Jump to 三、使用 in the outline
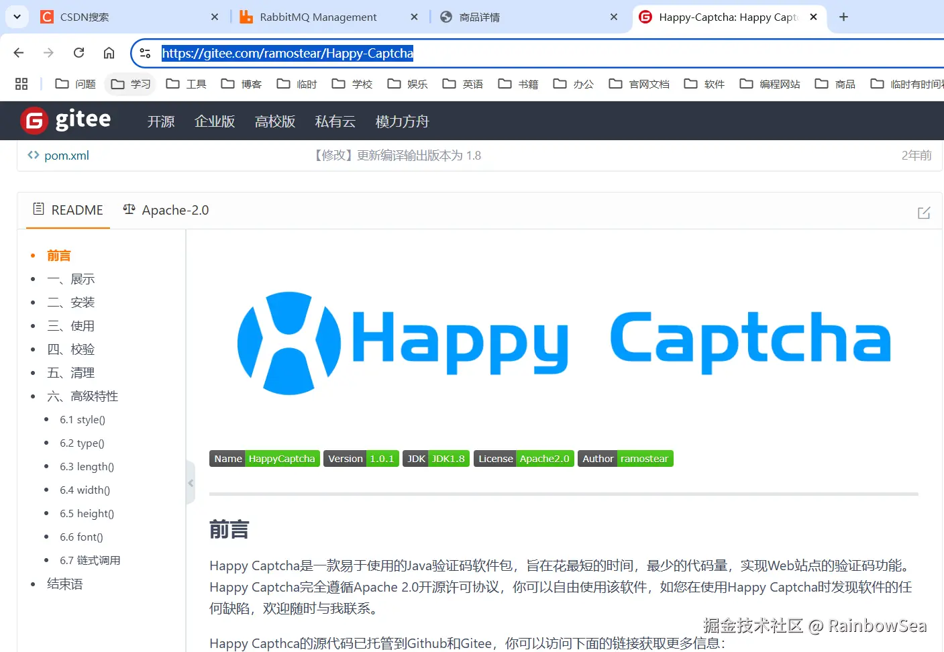Viewport: 944px width, 652px height. click(70, 326)
